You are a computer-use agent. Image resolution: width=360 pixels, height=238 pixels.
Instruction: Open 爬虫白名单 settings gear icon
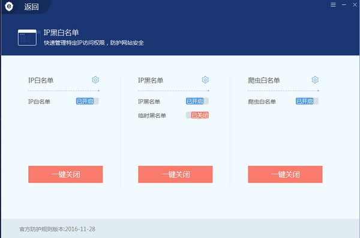pos(315,80)
